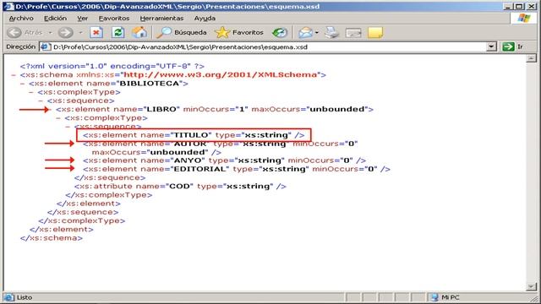Refresh the page with green arrows icon

coord(118,32)
